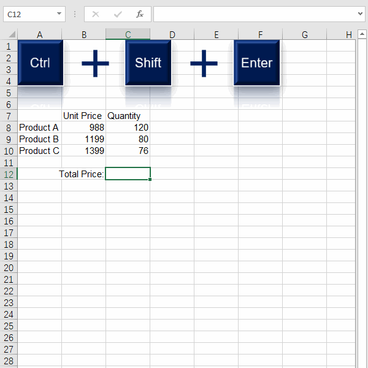
Task: Click the cell containing 120
Action: 128,128
